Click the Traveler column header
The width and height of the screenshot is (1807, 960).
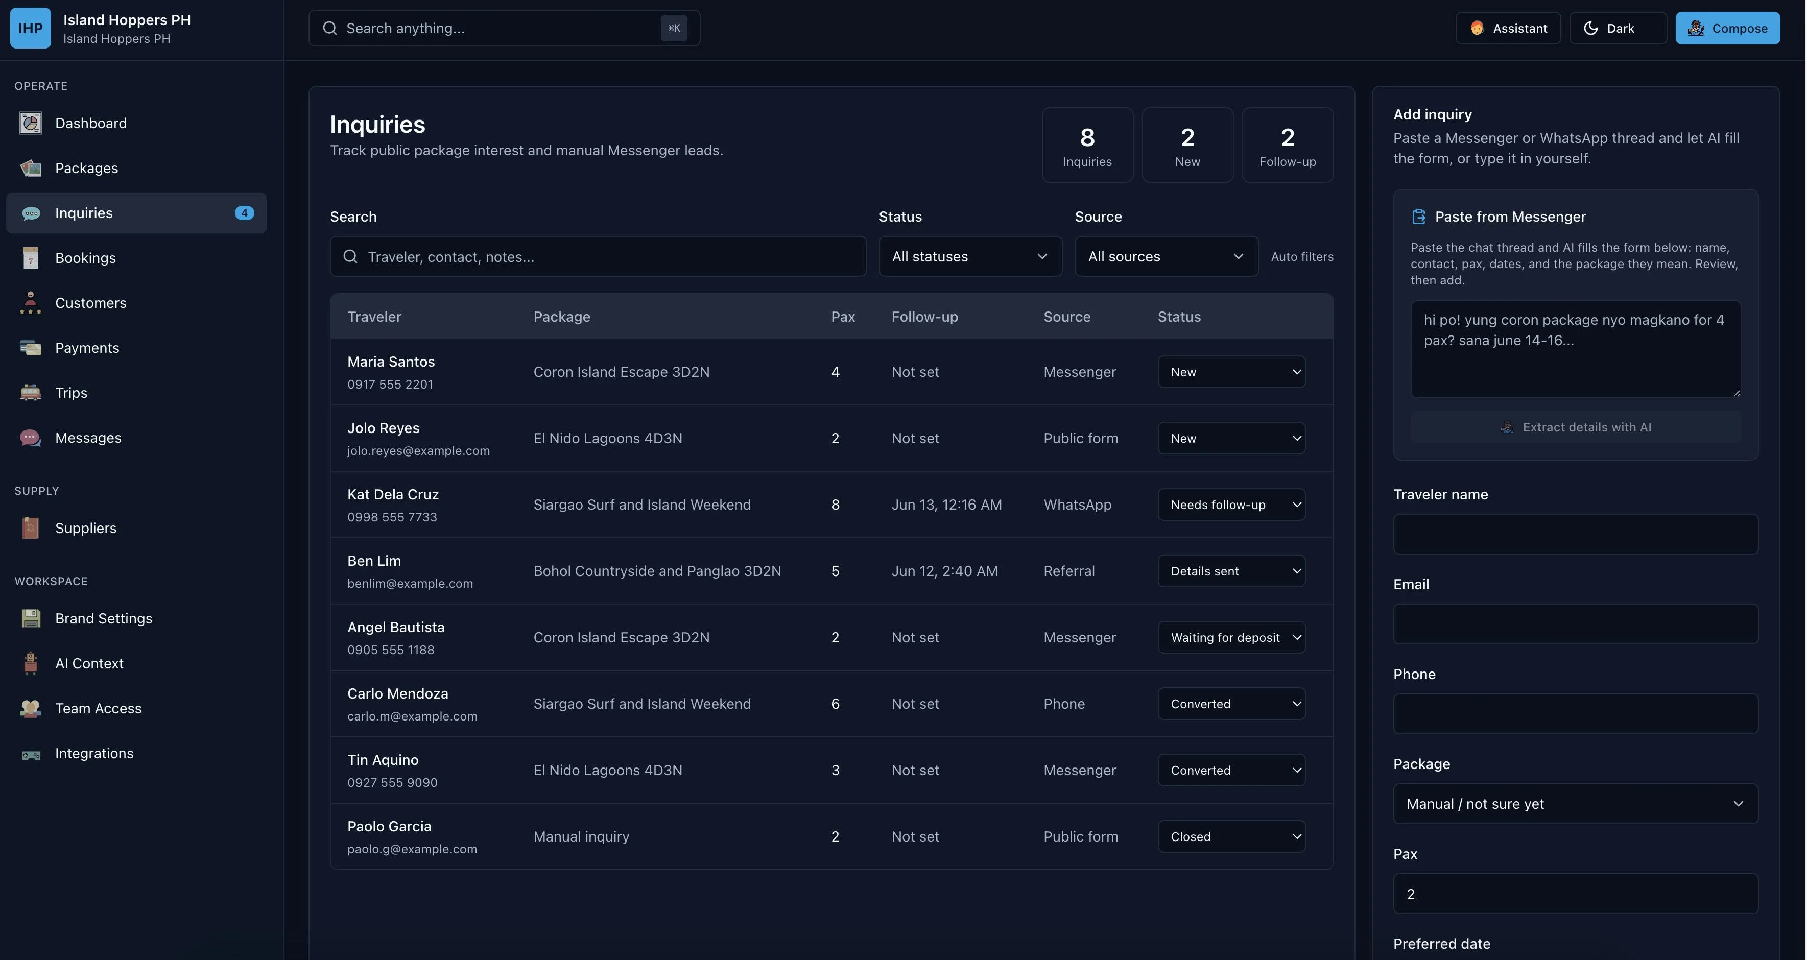pyautogui.click(x=374, y=317)
